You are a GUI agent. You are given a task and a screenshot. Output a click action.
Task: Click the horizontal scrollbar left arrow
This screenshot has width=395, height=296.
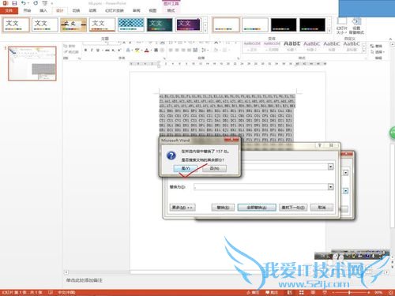[66, 272]
